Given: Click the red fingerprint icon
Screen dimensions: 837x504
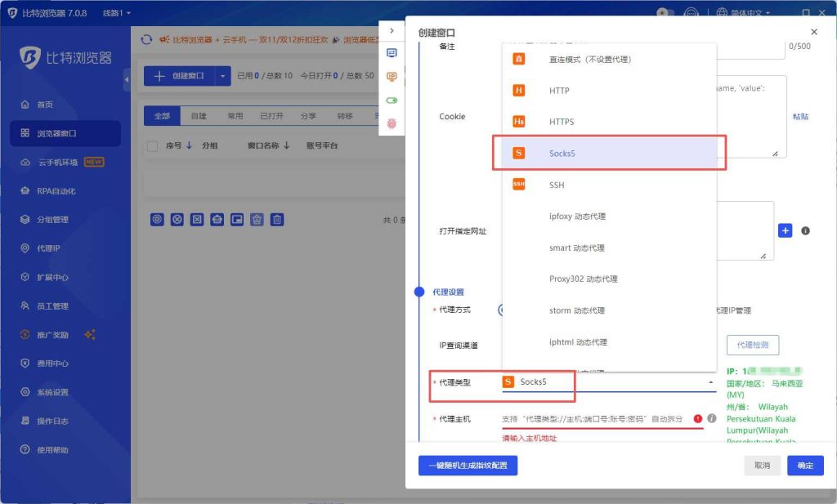Looking at the screenshot, I should coord(392,123).
